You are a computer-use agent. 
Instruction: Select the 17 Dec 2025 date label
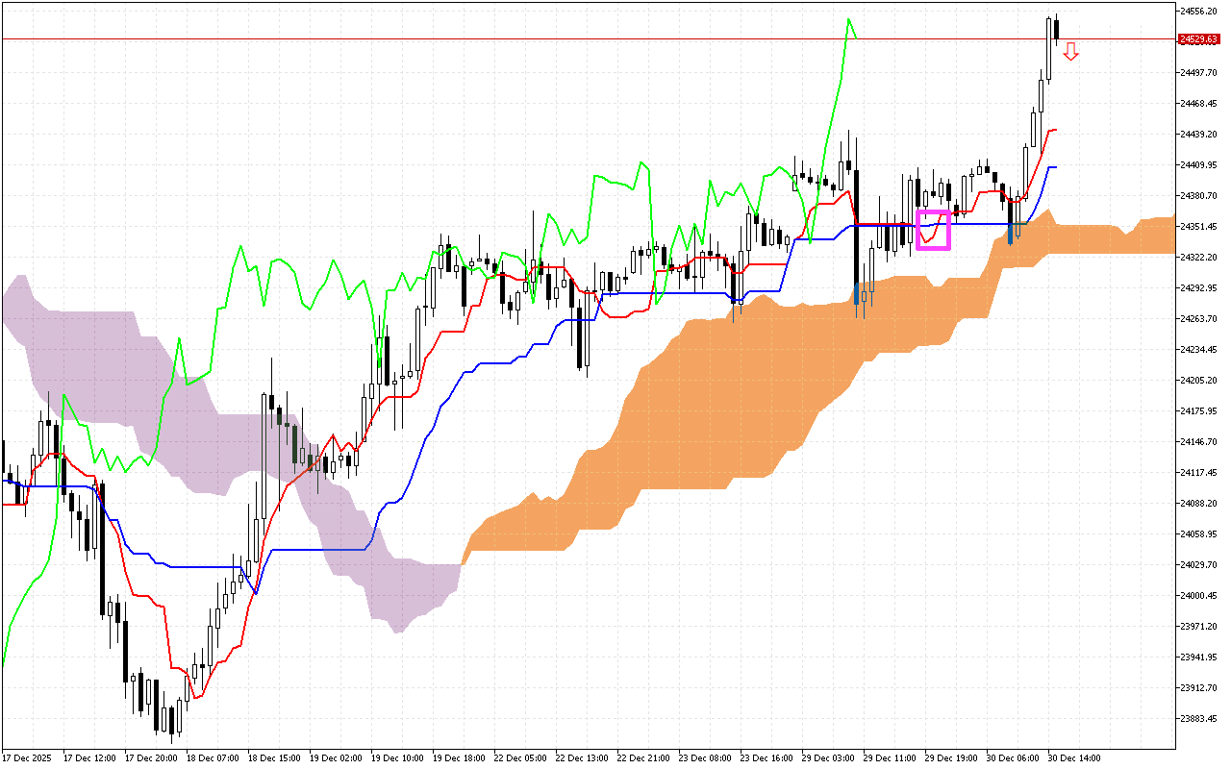[x=28, y=757]
